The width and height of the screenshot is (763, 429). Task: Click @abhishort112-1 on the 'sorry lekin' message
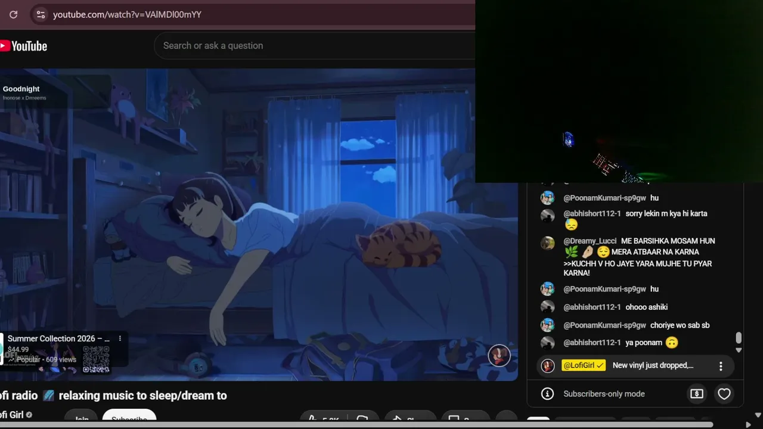click(592, 214)
